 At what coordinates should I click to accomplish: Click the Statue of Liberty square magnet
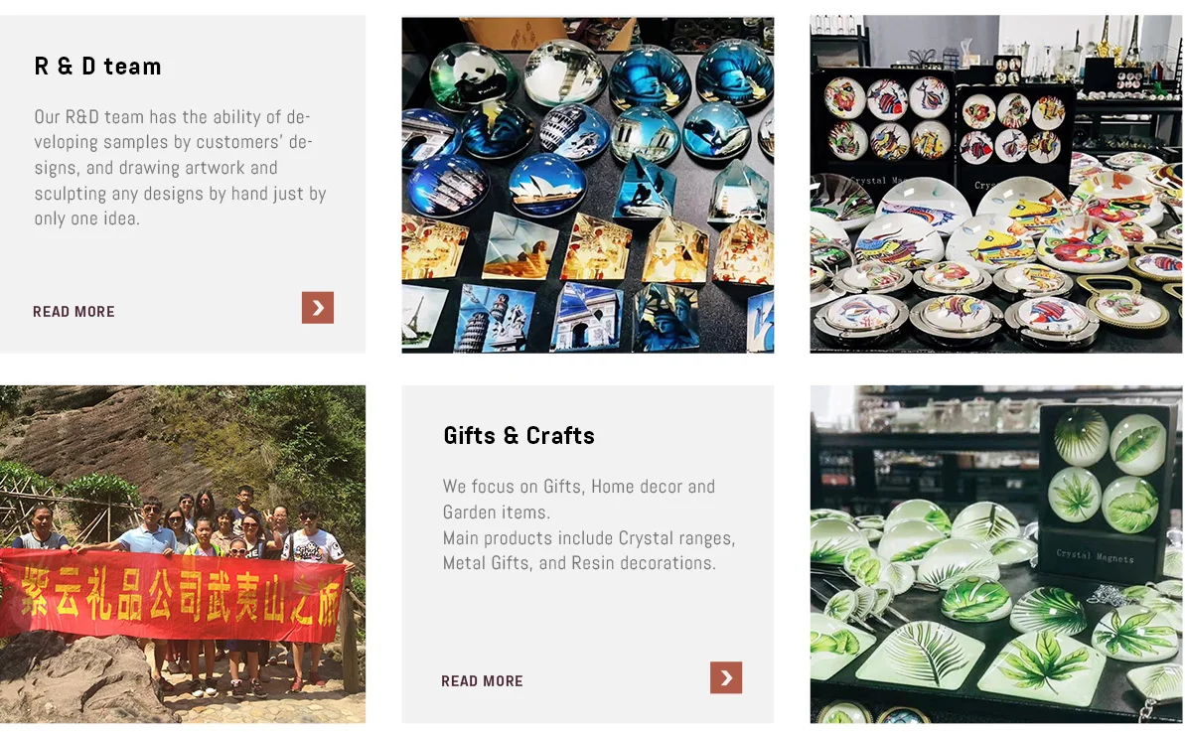tap(666, 317)
